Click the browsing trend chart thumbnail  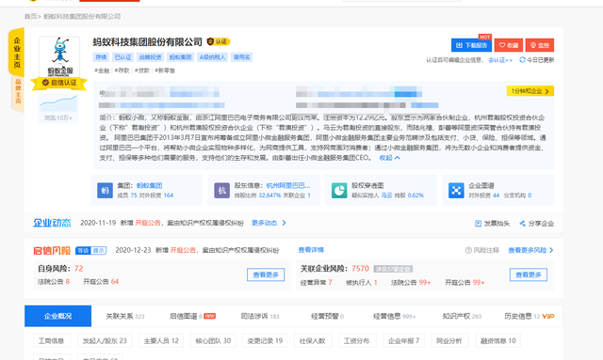(58, 103)
